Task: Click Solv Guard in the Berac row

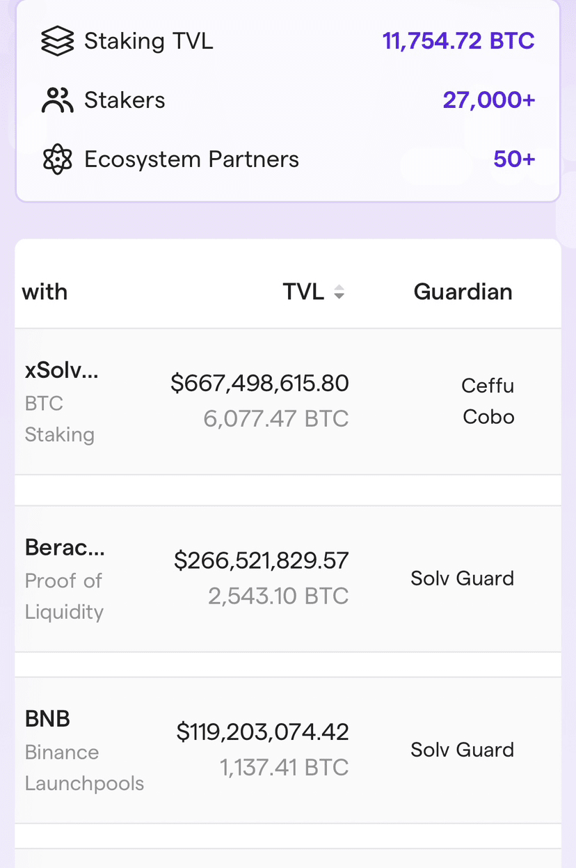Action: pos(463,578)
